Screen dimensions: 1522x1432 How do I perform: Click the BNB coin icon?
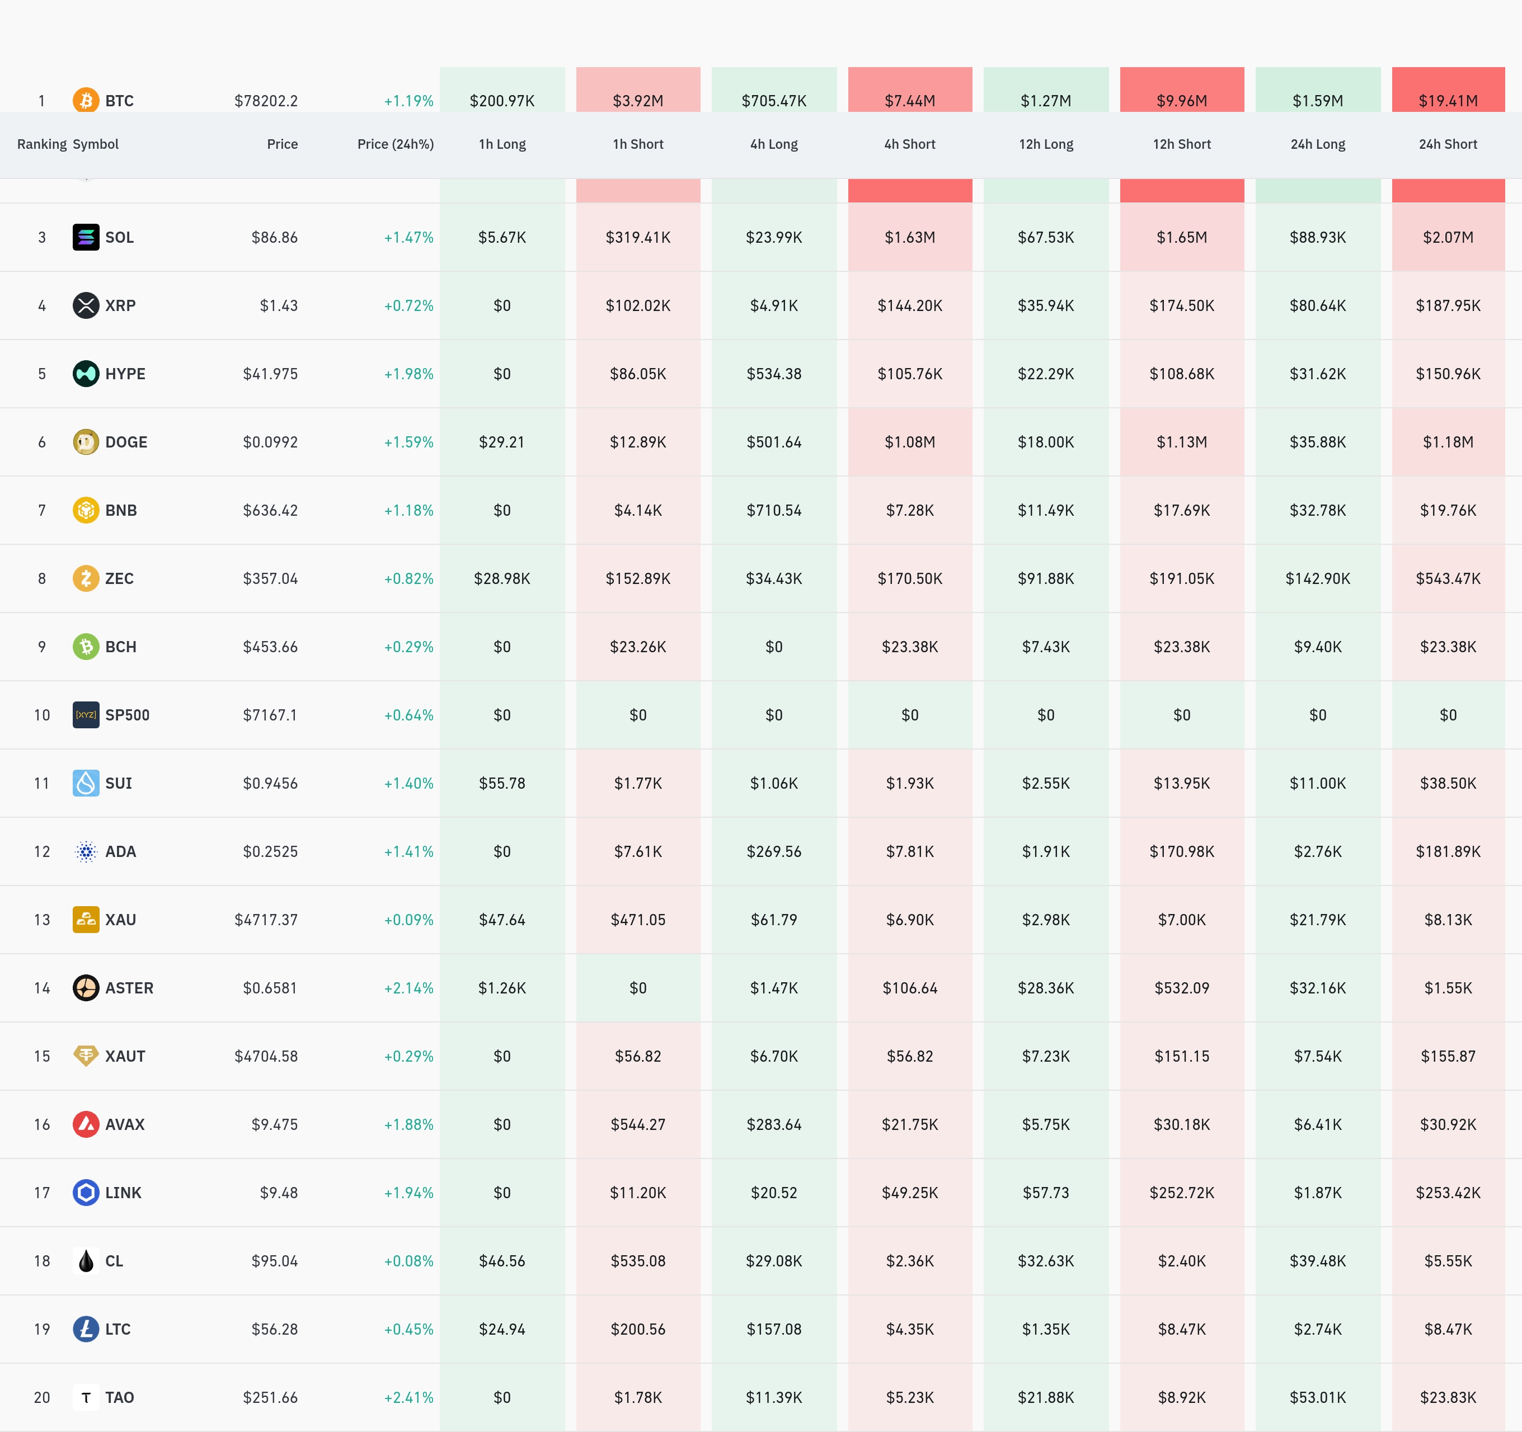[86, 510]
